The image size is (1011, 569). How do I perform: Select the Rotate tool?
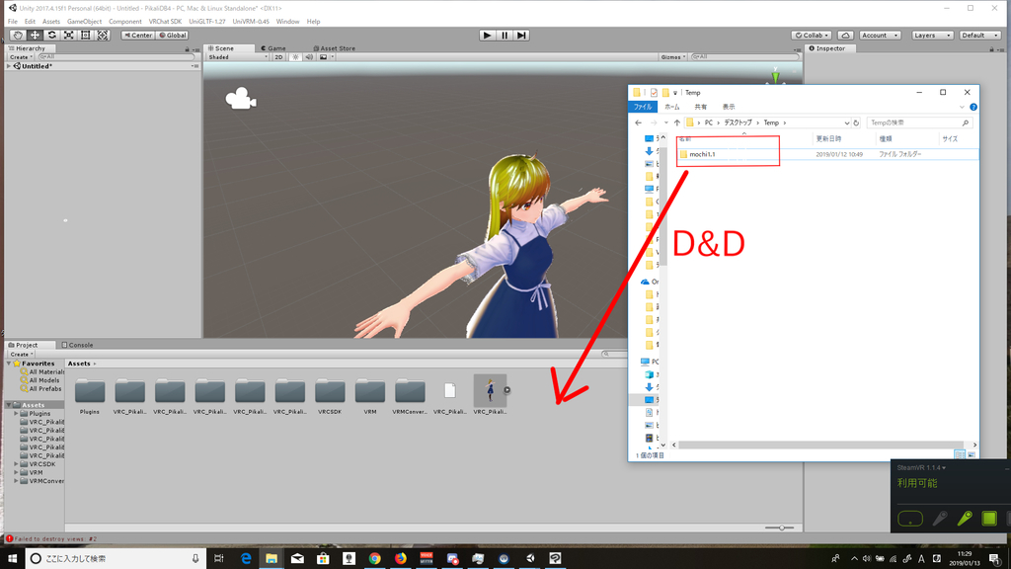[51, 36]
